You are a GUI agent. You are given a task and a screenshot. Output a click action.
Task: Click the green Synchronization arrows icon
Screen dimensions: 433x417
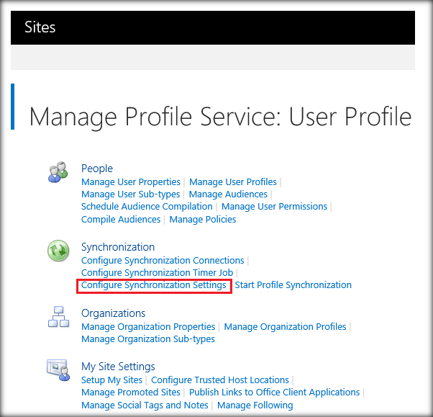[58, 251]
